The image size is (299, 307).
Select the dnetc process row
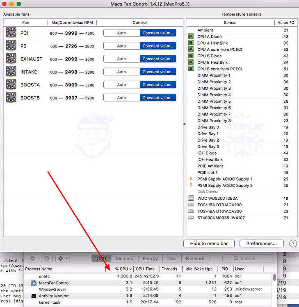click(x=148, y=276)
